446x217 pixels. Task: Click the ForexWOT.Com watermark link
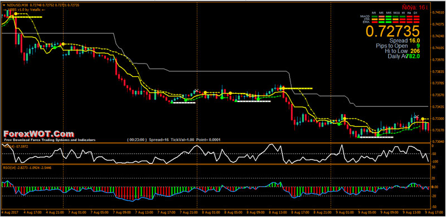(38, 134)
